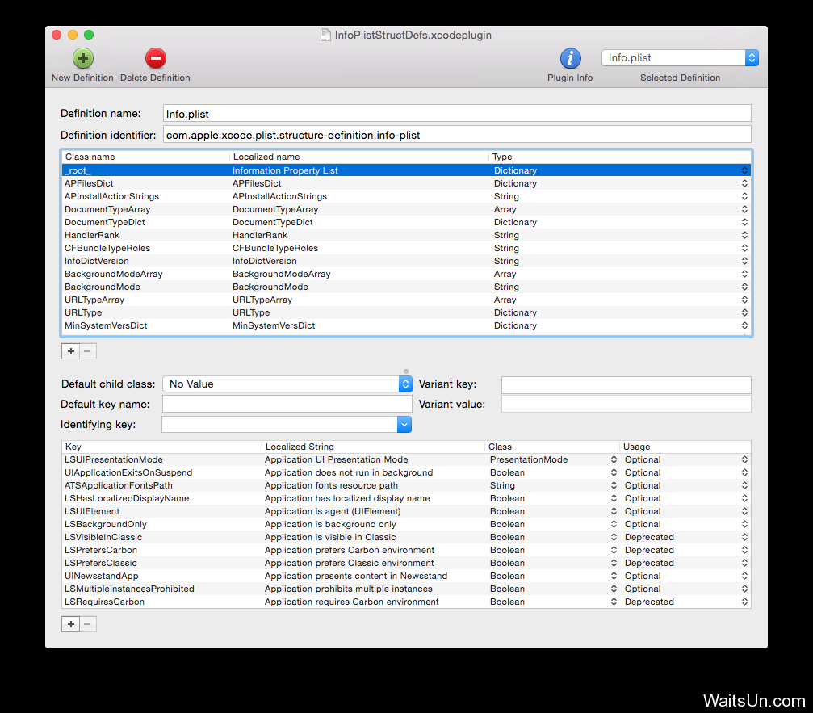Click the Definition name text field

(456, 113)
